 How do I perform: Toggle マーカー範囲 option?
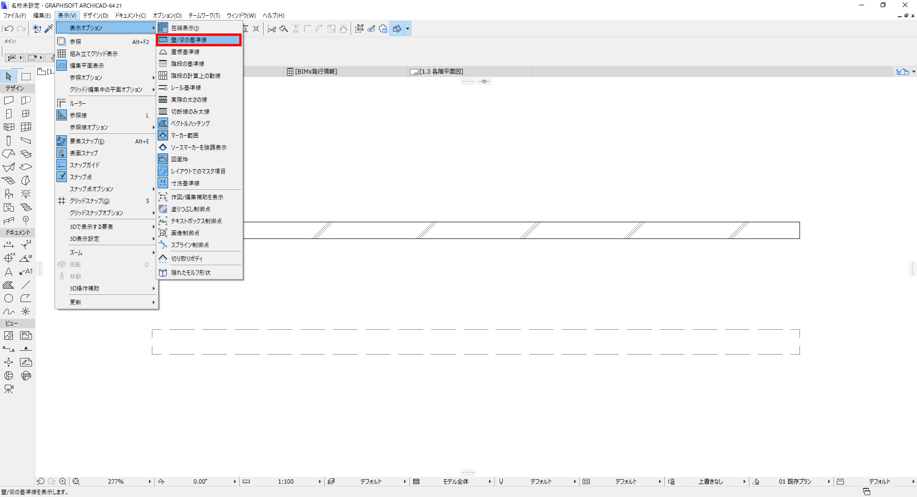click(199, 135)
